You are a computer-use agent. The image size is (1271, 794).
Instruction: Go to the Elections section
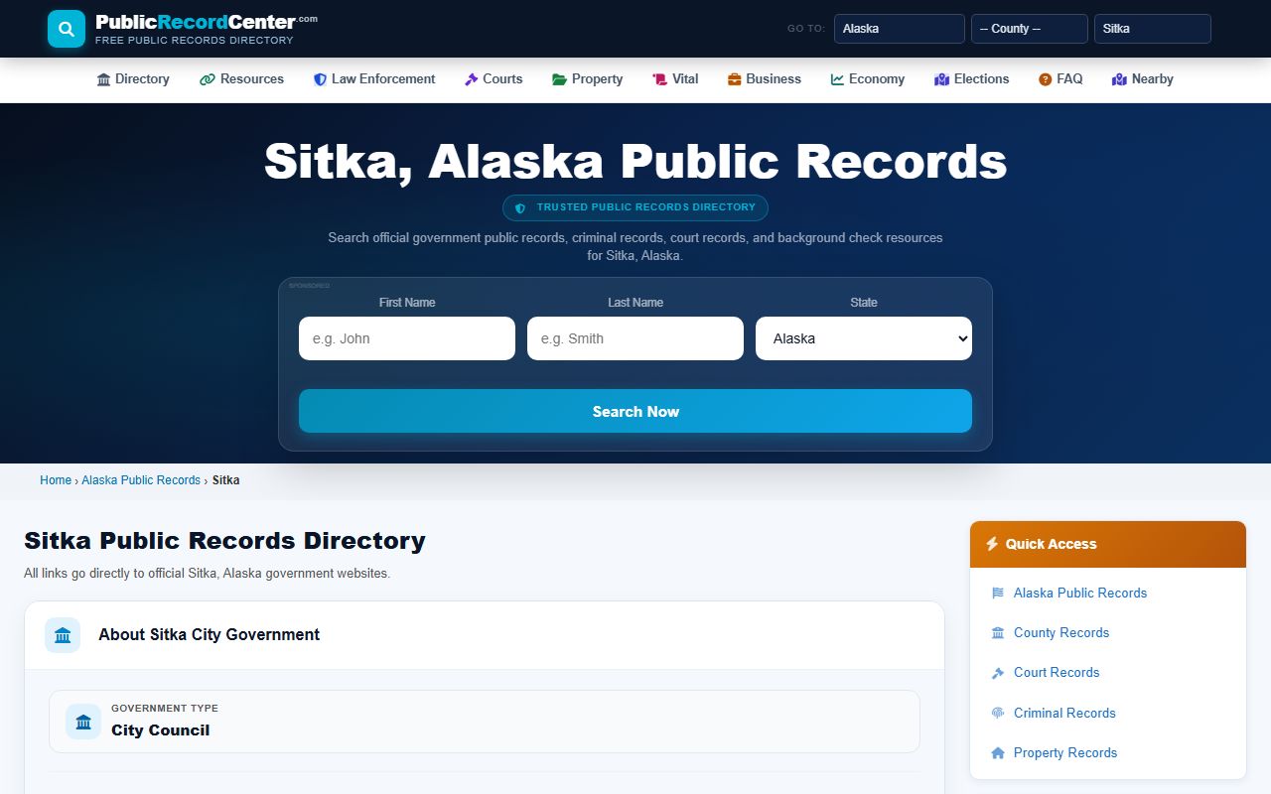point(972,79)
